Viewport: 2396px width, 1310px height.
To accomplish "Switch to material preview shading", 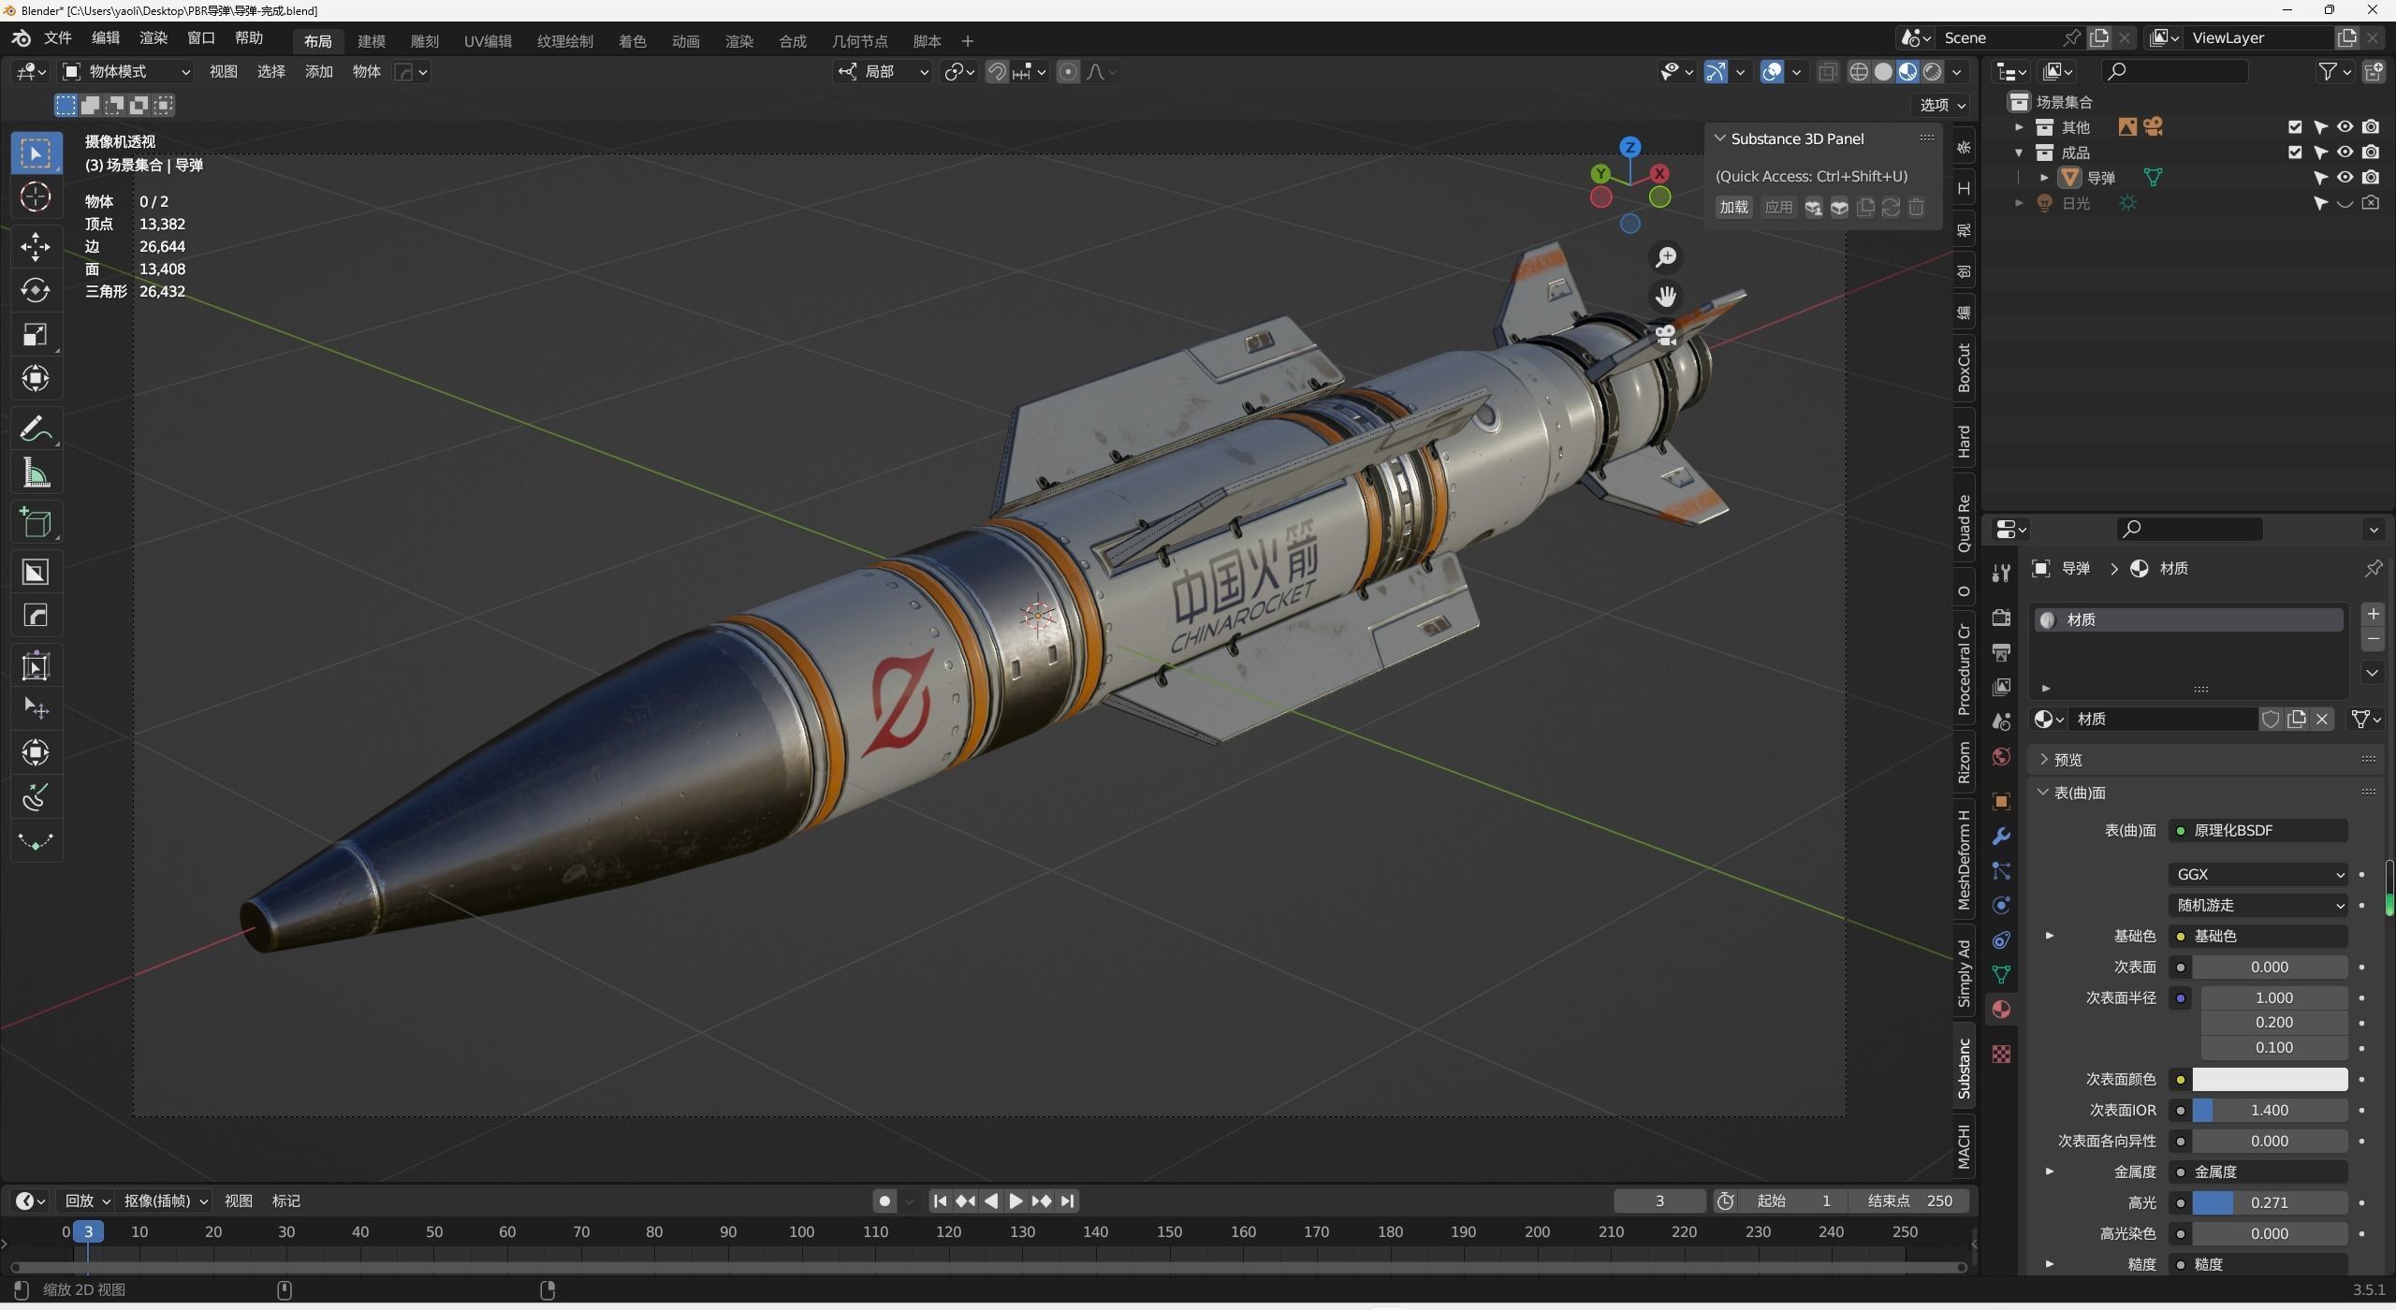I will pos(1907,72).
